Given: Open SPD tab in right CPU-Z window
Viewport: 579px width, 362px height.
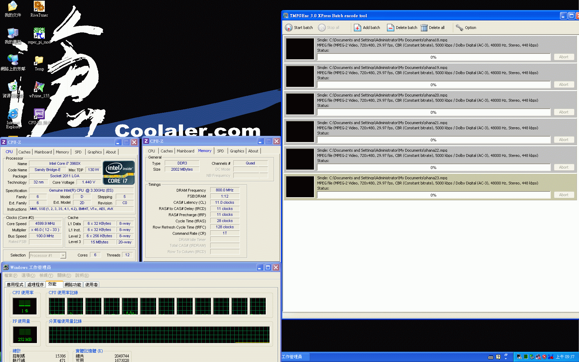Looking at the screenshot, I should point(221,151).
